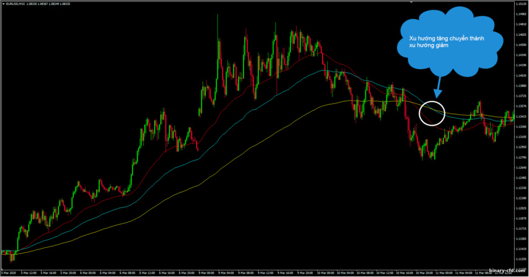Select the 1.15120 top price label

[521, 4]
